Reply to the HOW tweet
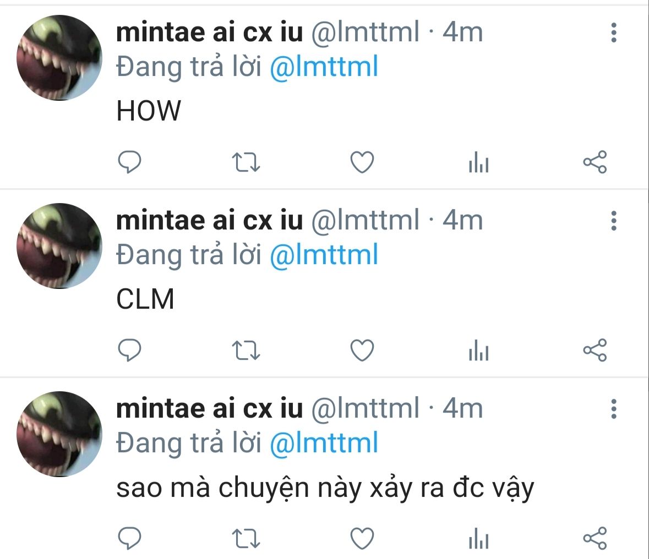Image resolution: width=649 pixels, height=559 pixels. [130, 162]
